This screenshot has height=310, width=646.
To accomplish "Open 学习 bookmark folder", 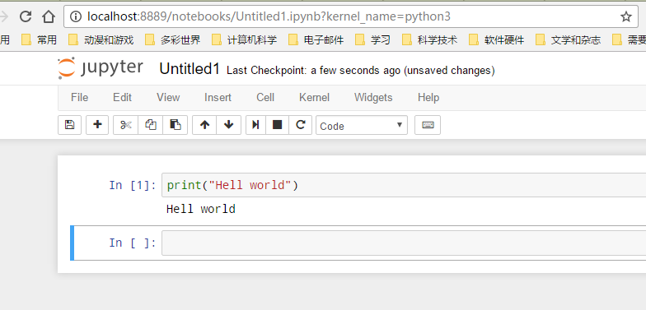I will pyautogui.click(x=372, y=39).
